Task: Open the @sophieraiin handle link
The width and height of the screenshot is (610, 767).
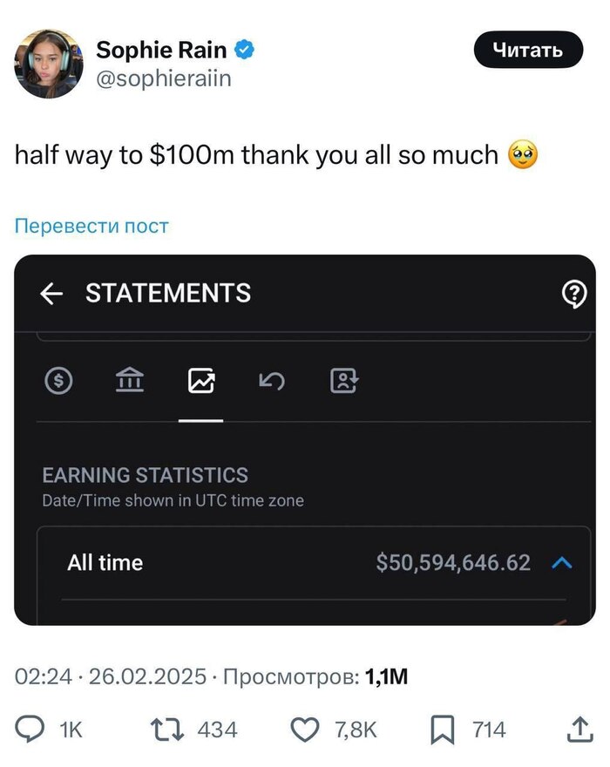Action: [x=163, y=79]
